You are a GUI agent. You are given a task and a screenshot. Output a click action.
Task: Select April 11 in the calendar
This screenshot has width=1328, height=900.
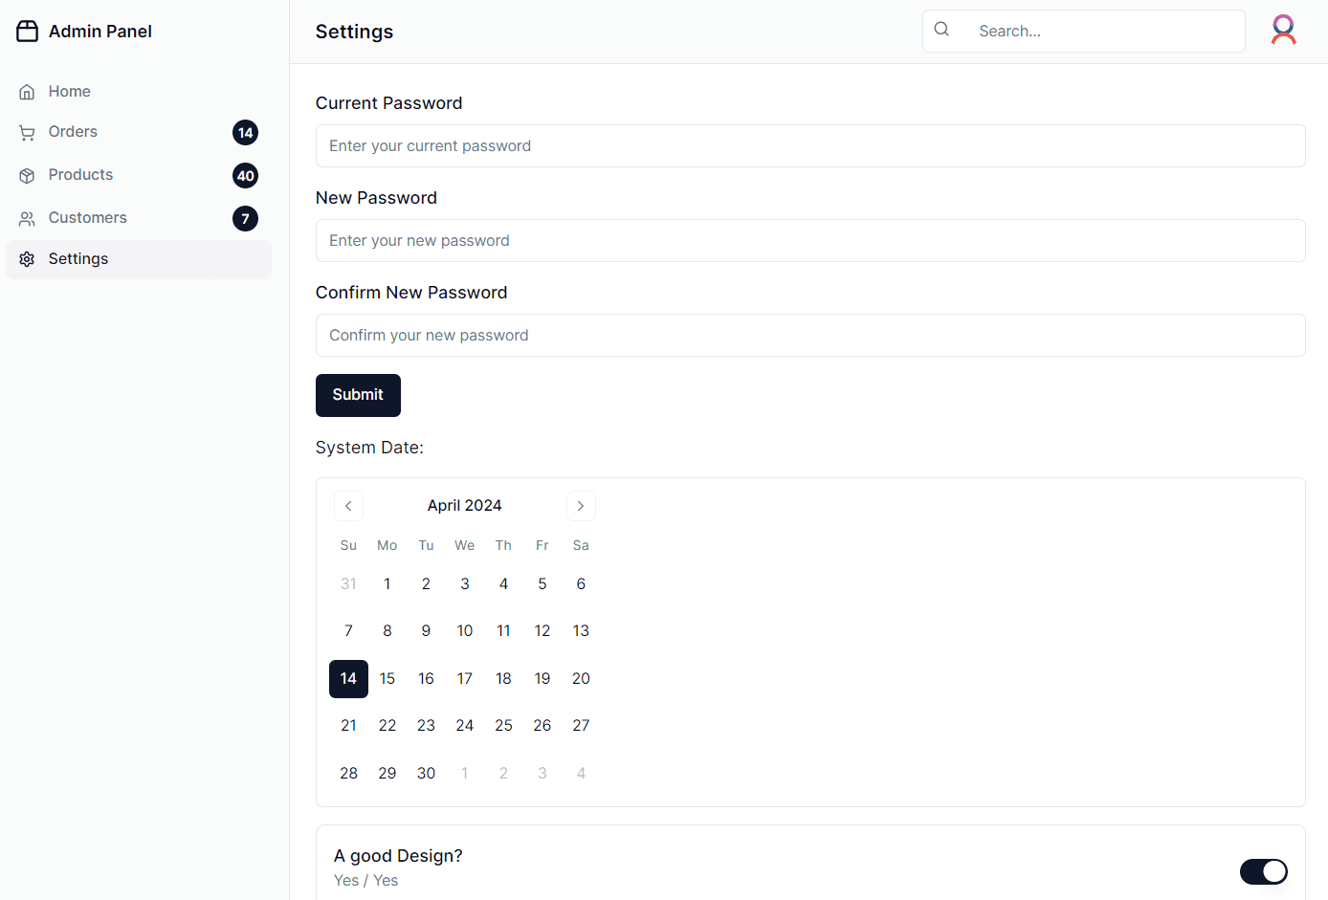[x=503, y=631]
